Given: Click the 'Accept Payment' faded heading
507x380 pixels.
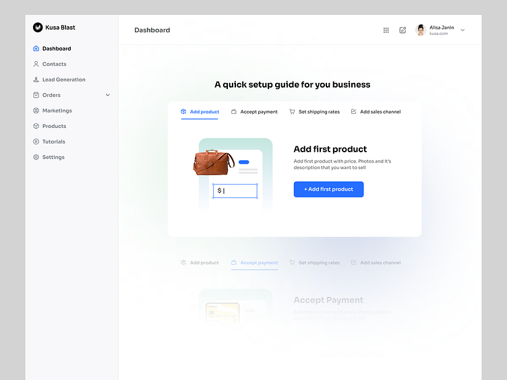Looking at the screenshot, I should 328,300.
